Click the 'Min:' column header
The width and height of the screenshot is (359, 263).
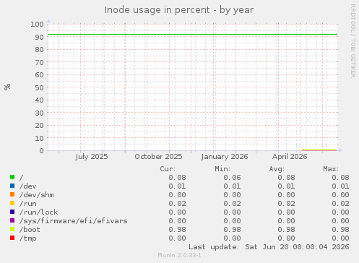click(222, 169)
